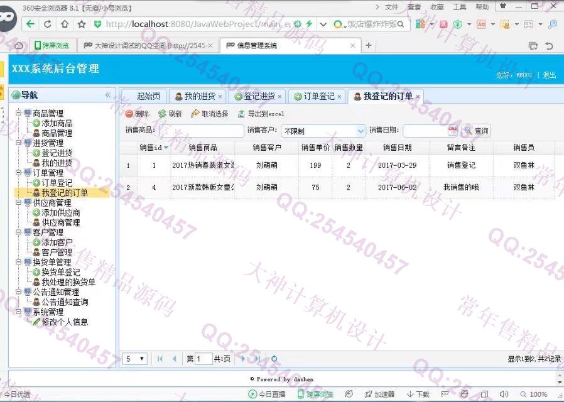This screenshot has height=402, width=564.
Task: Collapse the 订单管理 tree node
Action: [x=18, y=173]
